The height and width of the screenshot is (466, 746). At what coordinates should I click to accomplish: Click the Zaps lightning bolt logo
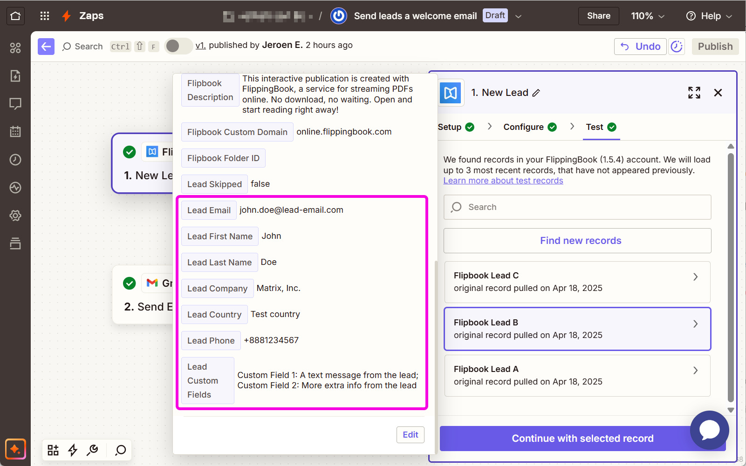67,16
